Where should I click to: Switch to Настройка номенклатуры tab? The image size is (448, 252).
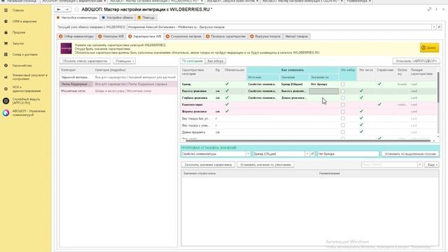[x=77, y=17]
